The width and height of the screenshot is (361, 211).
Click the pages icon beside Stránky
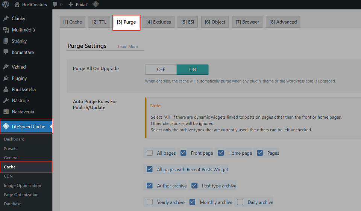click(x=6, y=41)
